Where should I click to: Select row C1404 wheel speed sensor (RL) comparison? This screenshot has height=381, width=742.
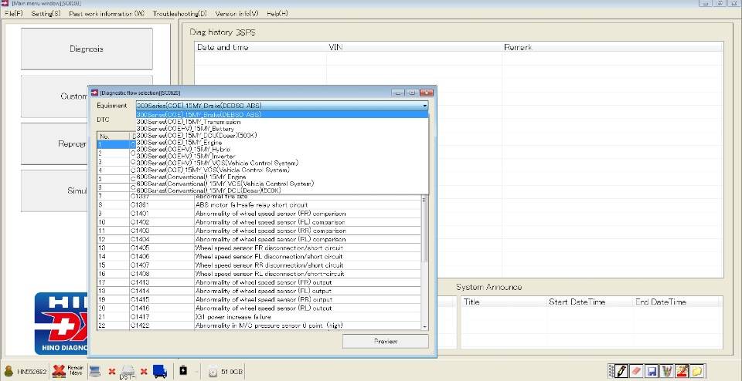(x=259, y=239)
